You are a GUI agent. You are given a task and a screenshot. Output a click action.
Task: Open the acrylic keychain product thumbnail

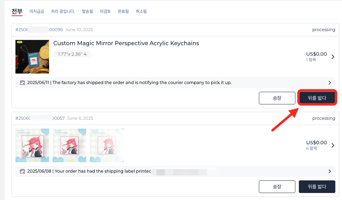32,57
